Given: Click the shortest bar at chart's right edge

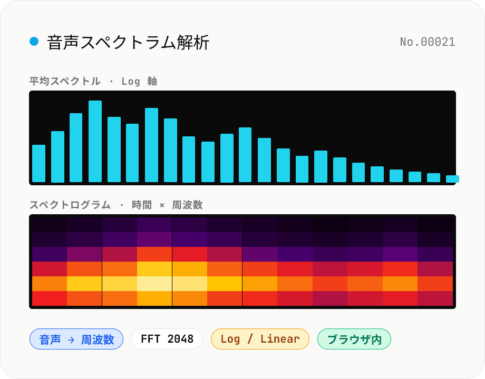Looking at the screenshot, I should click(x=452, y=179).
